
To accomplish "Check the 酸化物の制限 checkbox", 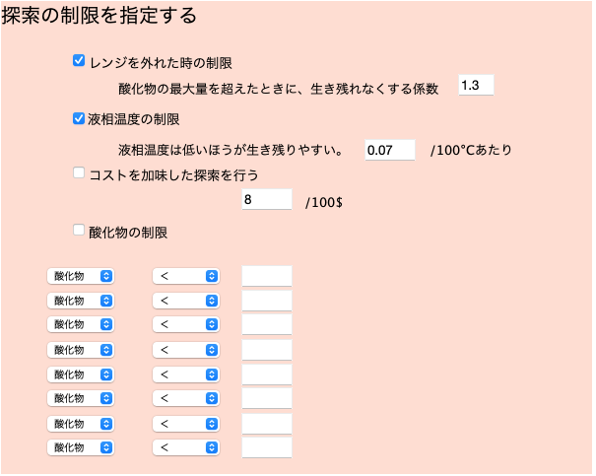I will pyautogui.click(x=80, y=231).
